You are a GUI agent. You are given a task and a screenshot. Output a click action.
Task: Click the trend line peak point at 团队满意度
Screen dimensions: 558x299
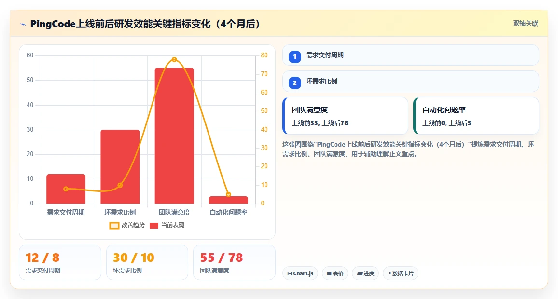click(174, 59)
